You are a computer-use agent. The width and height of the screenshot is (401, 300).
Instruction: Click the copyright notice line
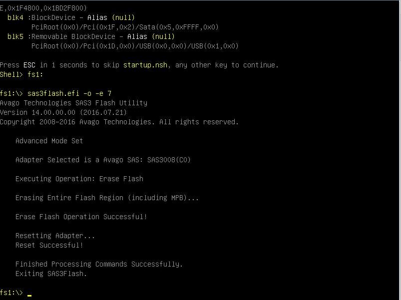(x=119, y=122)
